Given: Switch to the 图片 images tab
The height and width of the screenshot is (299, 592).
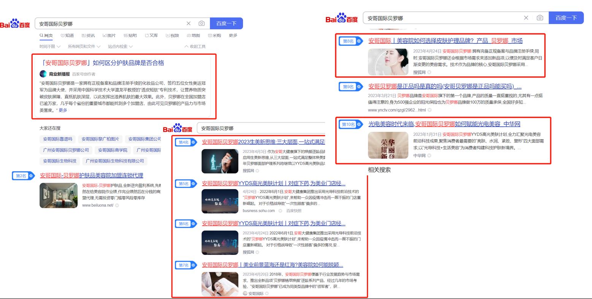Looking at the screenshot, I should [x=109, y=35].
